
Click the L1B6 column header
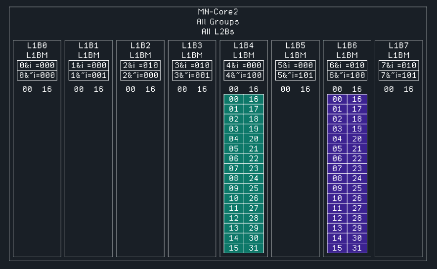tap(347, 45)
